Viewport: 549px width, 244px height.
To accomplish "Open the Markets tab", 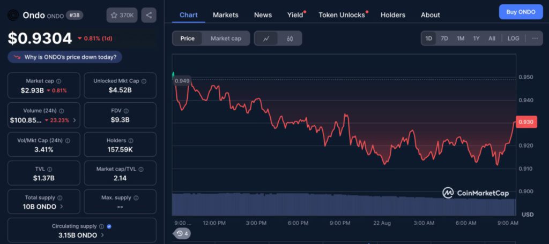I will click(x=225, y=15).
